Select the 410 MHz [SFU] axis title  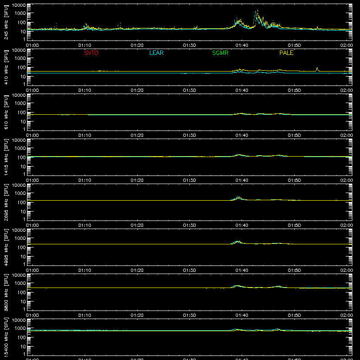[x=6, y=67]
